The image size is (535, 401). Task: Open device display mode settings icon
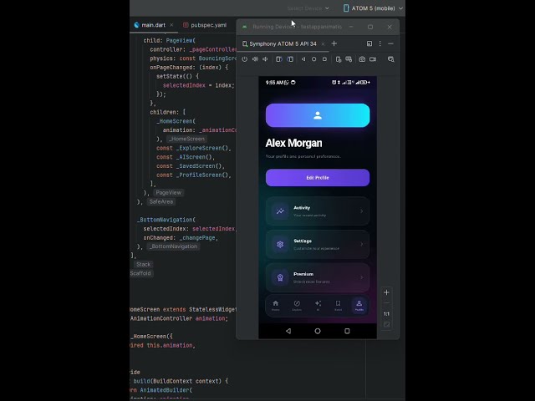(x=338, y=59)
